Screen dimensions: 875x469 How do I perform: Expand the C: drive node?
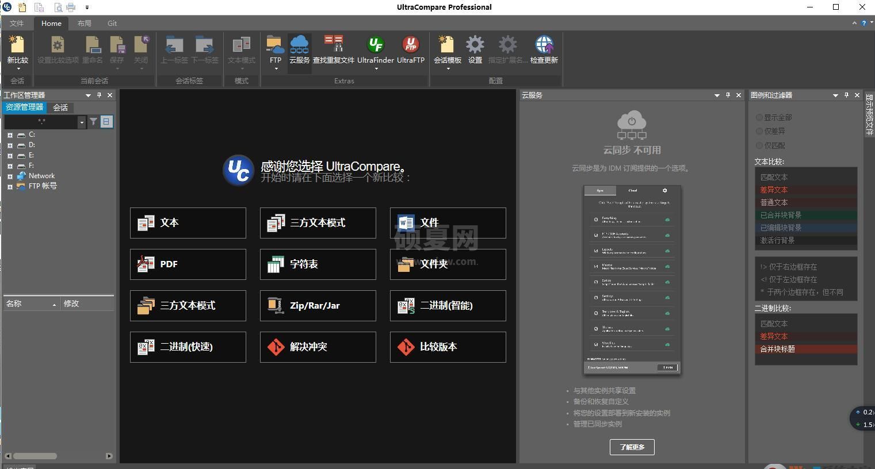tap(10, 135)
